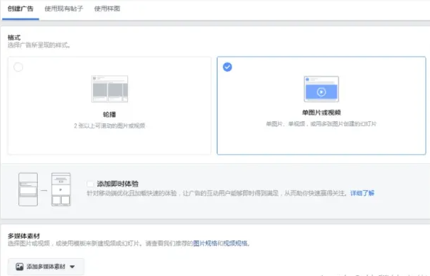Open the 使用现有帖子 tab
Image resolution: width=430 pixels, height=276 pixels.
tap(64, 9)
